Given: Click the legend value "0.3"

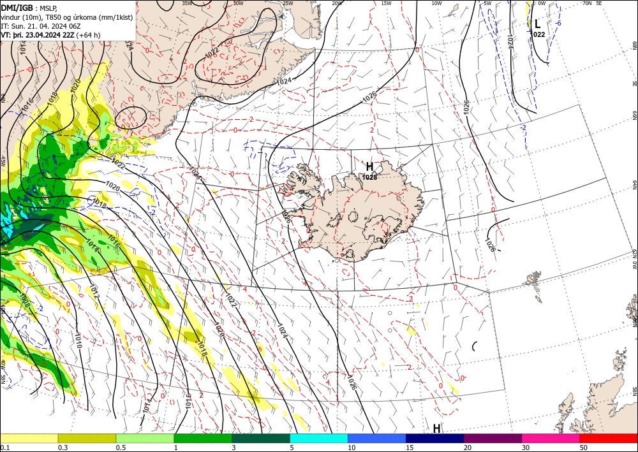Looking at the screenshot, I should point(63,448).
